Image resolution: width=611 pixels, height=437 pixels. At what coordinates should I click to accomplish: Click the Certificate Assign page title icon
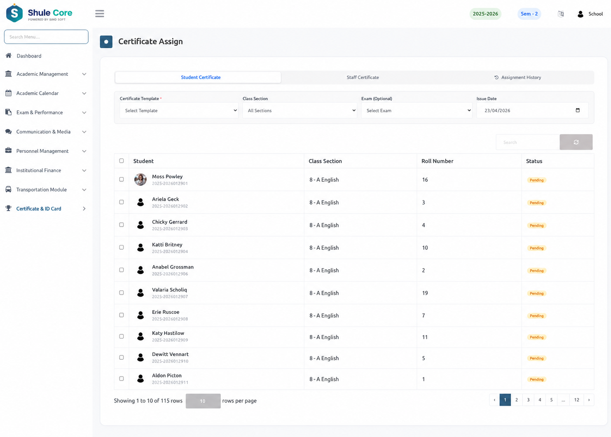pos(106,42)
